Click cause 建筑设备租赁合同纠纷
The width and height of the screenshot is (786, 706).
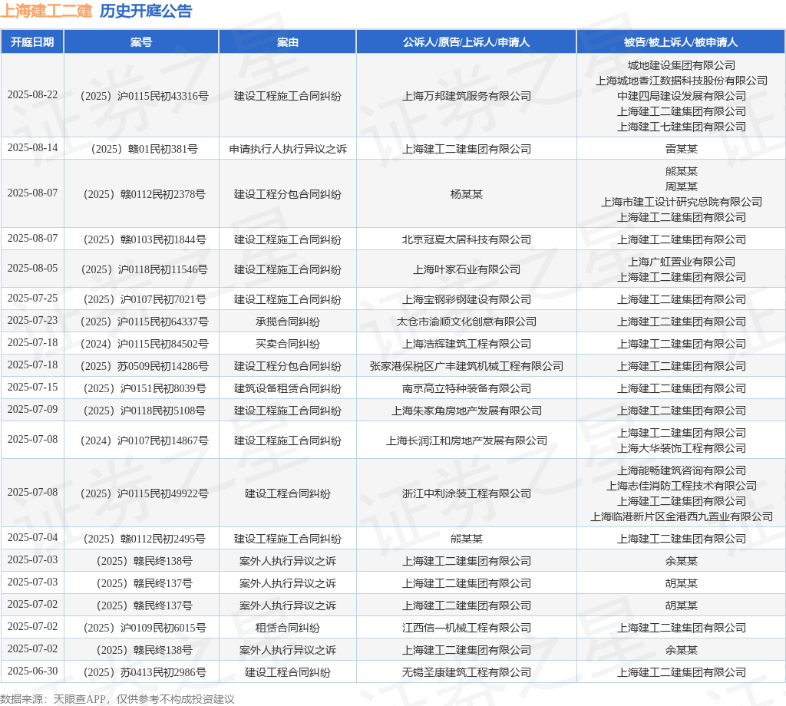(x=288, y=388)
